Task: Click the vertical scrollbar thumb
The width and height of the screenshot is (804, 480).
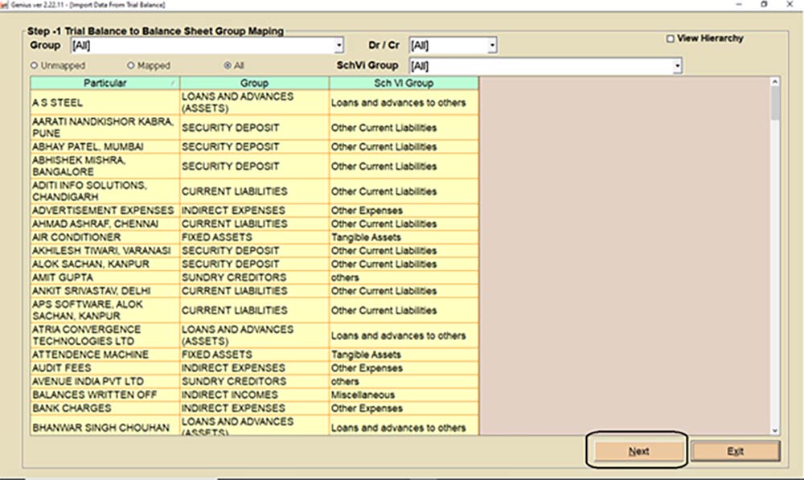Action: click(x=775, y=103)
